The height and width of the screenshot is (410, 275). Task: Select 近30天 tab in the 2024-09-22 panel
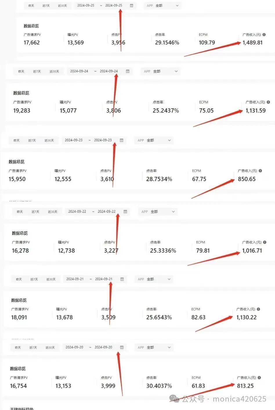(x=53, y=212)
